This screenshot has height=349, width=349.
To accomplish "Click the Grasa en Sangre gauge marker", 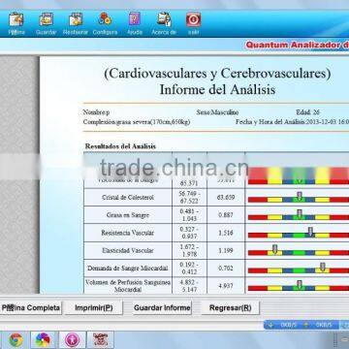I will 300,214.
